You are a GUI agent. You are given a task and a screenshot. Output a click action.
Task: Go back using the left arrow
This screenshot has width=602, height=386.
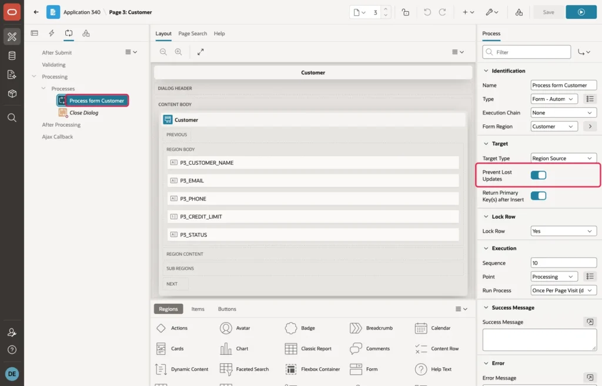pyautogui.click(x=36, y=12)
